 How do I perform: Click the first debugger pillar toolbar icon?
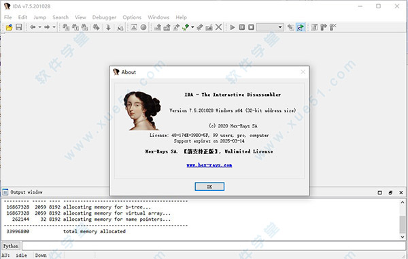click(314, 27)
